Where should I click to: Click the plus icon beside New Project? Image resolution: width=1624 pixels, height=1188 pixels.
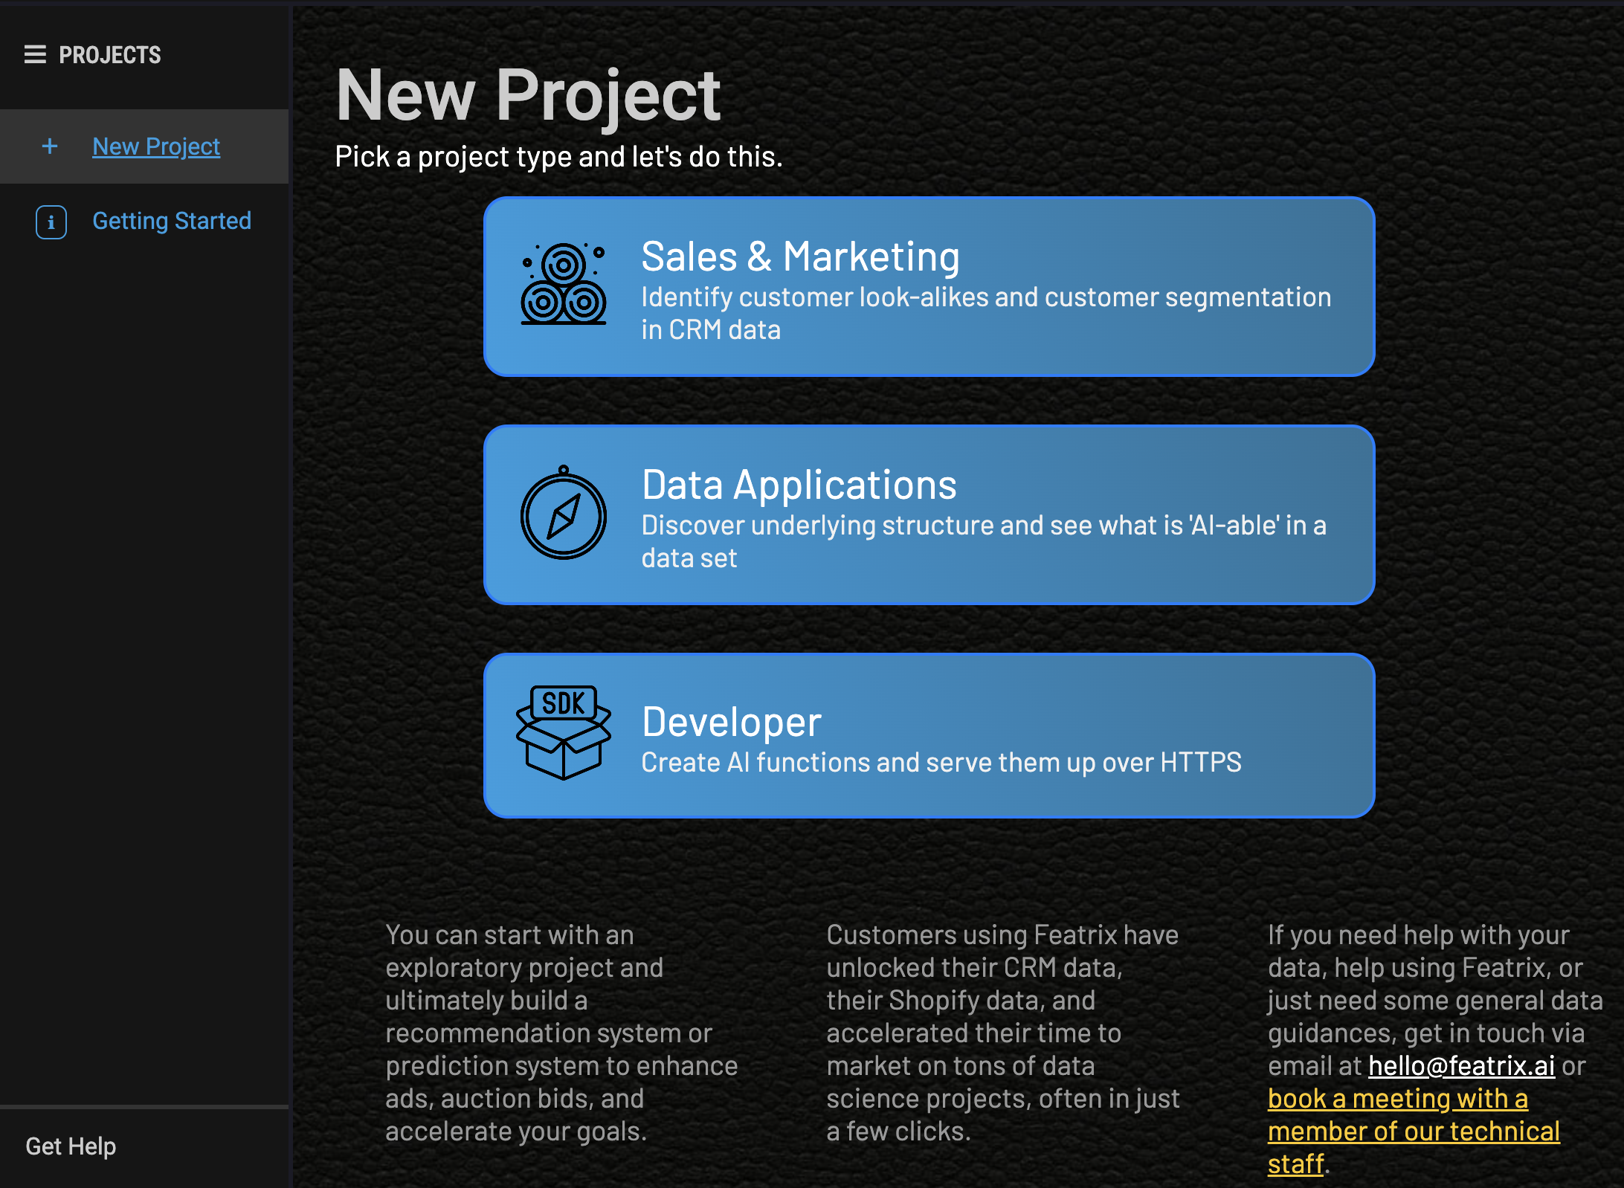pyautogui.click(x=50, y=146)
